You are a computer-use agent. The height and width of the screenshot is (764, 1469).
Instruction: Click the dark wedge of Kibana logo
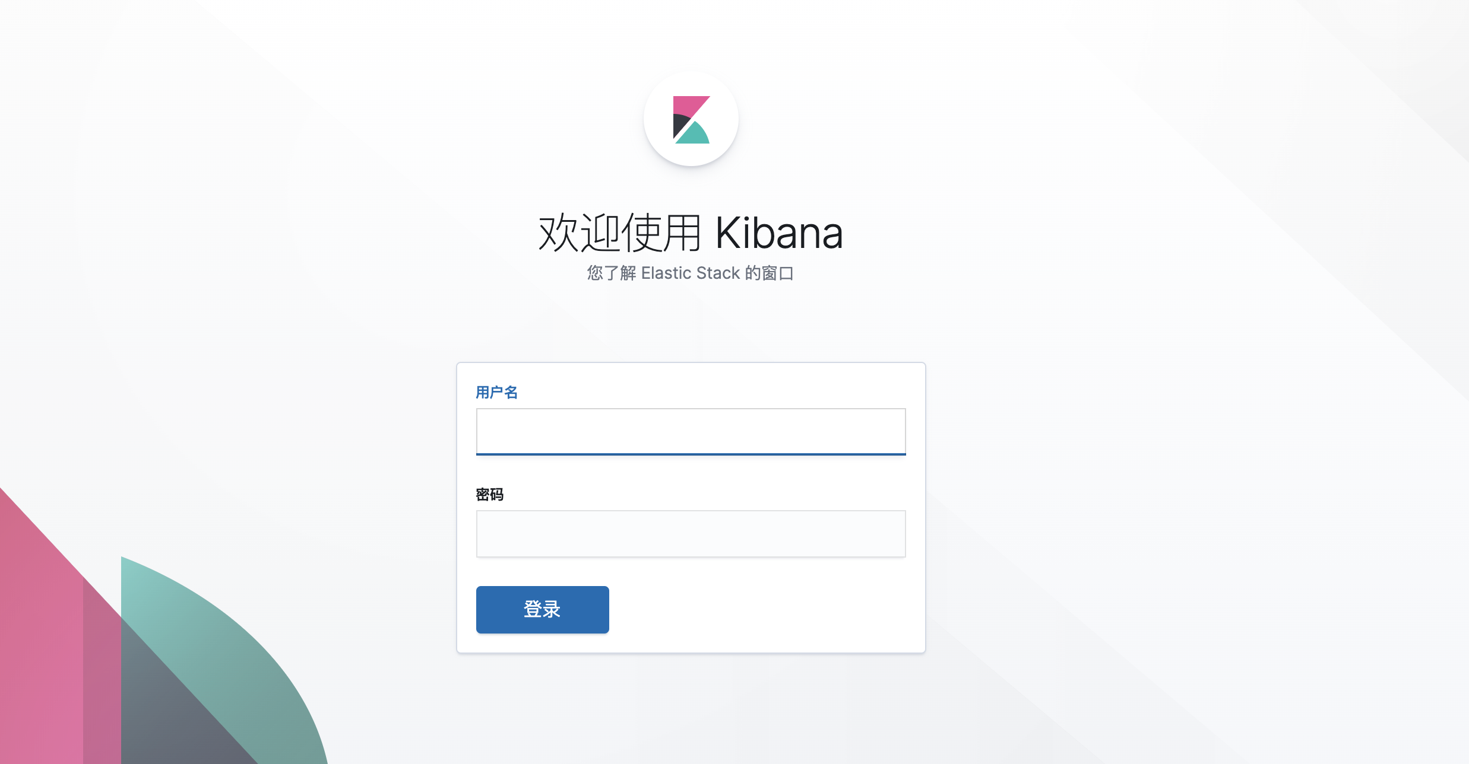(x=679, y=125)
